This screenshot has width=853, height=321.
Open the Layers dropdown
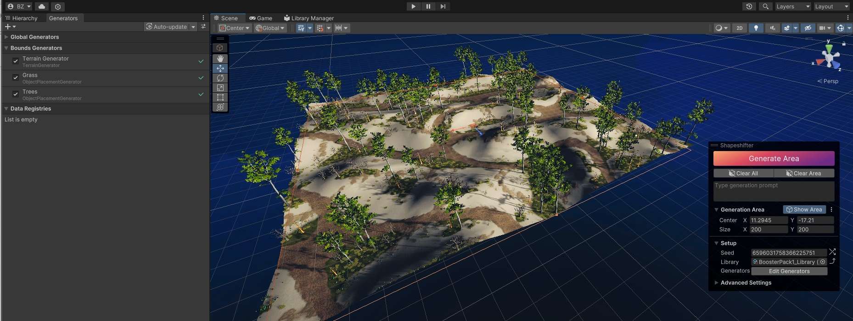point(792,6)
